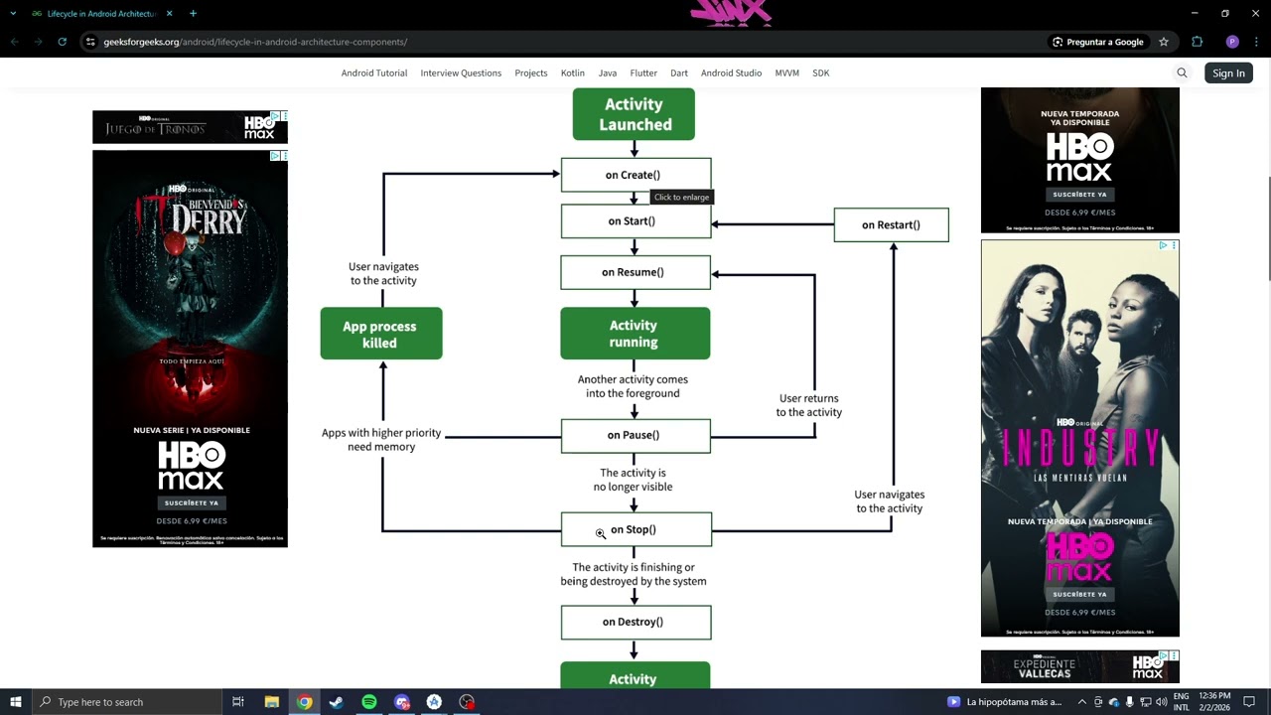
Task: Open a new tab with the plus icon
Action: [x=193, y=14]
